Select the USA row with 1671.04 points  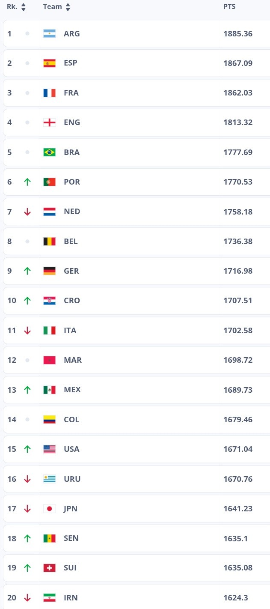(x=136, y=449)
